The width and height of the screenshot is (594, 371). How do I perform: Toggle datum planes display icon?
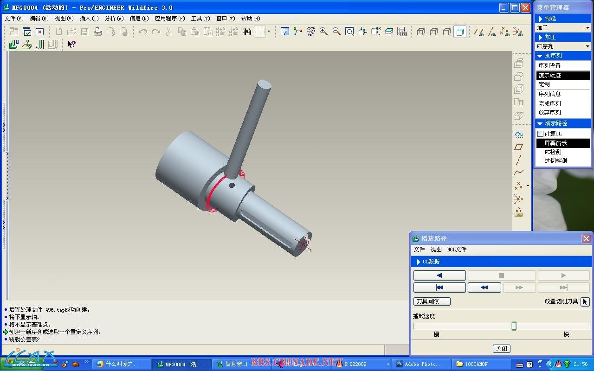click(x=479, y=32)
